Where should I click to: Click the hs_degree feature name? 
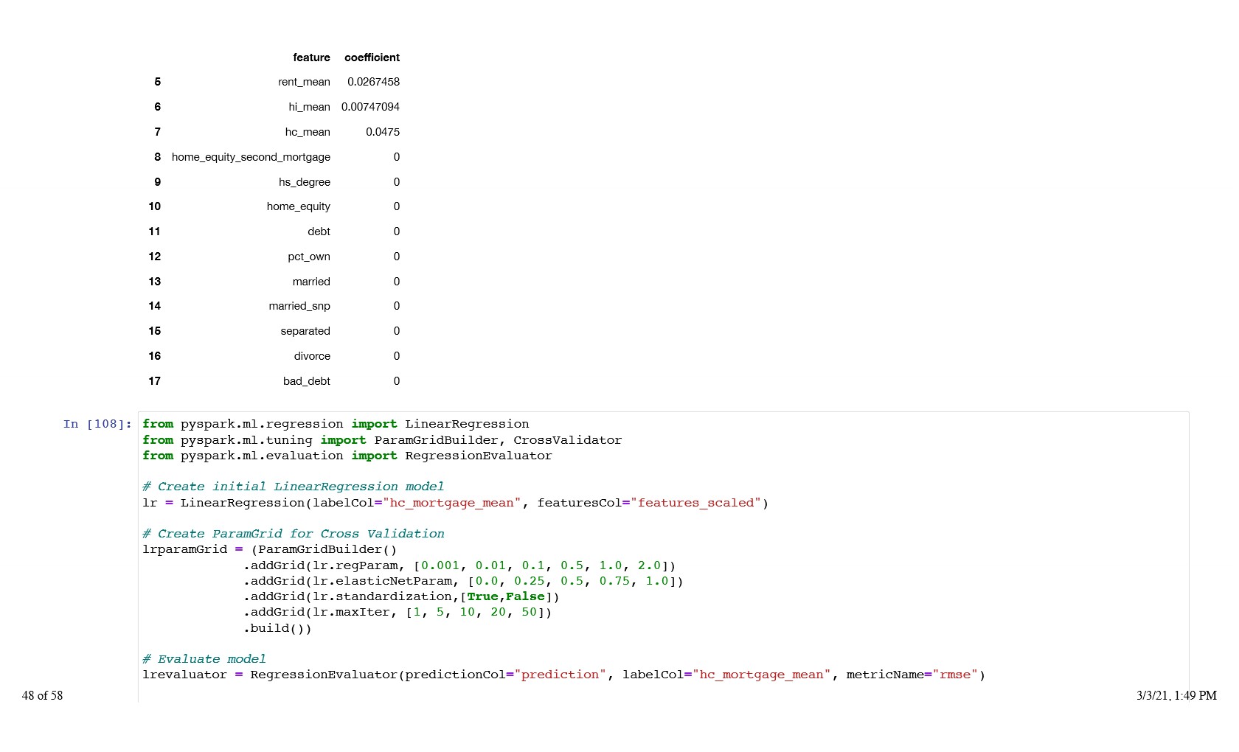[x=304, y=182]
